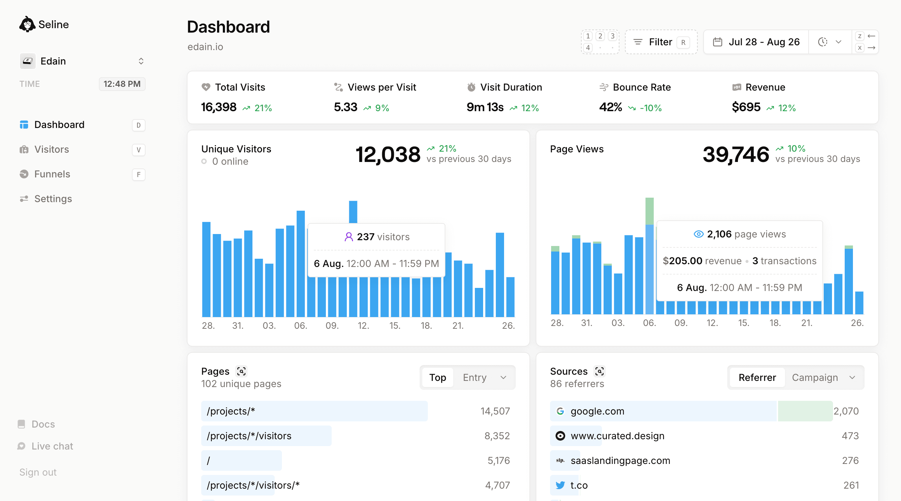
Task: Open the Entry dropdown chevron in Pages
Action: pyautogui.click(x=504, y=377)
